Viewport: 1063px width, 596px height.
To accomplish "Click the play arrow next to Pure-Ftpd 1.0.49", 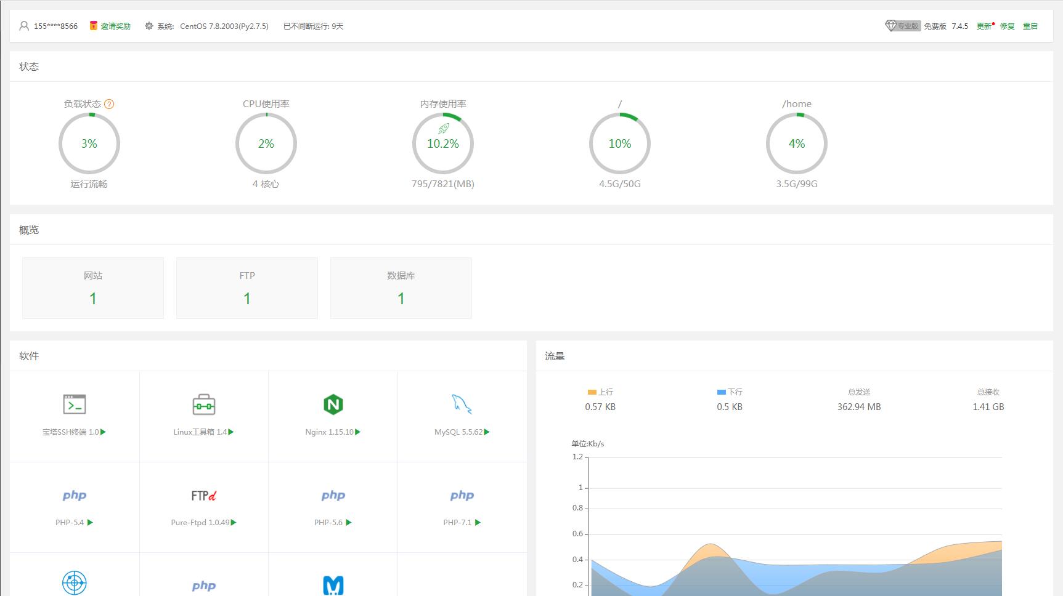I will pos(234,523).
